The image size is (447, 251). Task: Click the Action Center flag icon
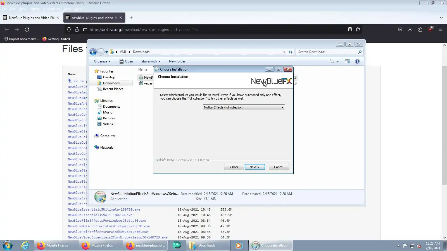405,246
